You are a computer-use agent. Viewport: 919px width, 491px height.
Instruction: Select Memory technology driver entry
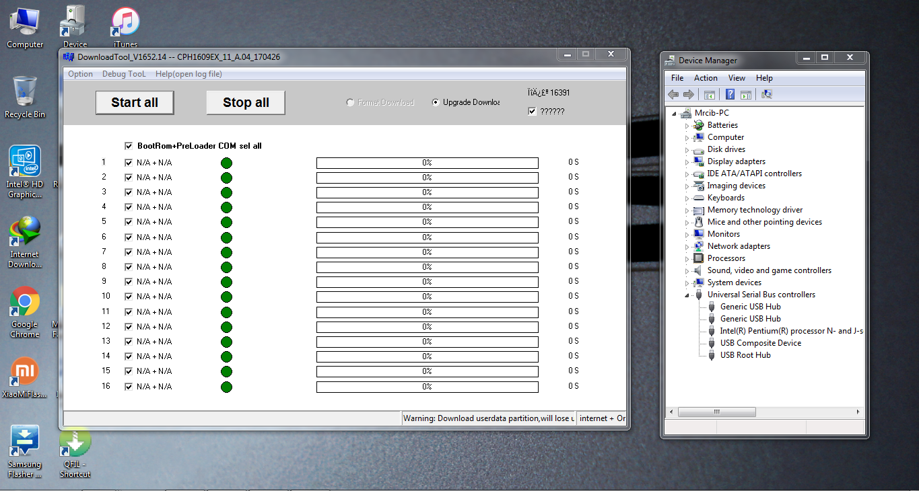755,210
